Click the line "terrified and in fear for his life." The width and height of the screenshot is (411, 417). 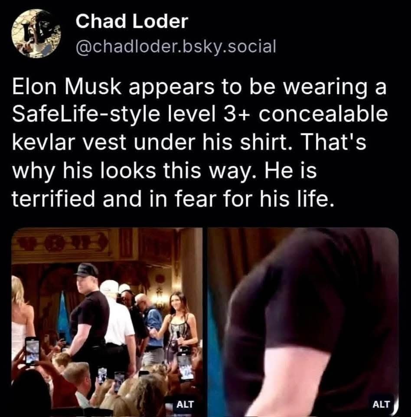(172, 199)
